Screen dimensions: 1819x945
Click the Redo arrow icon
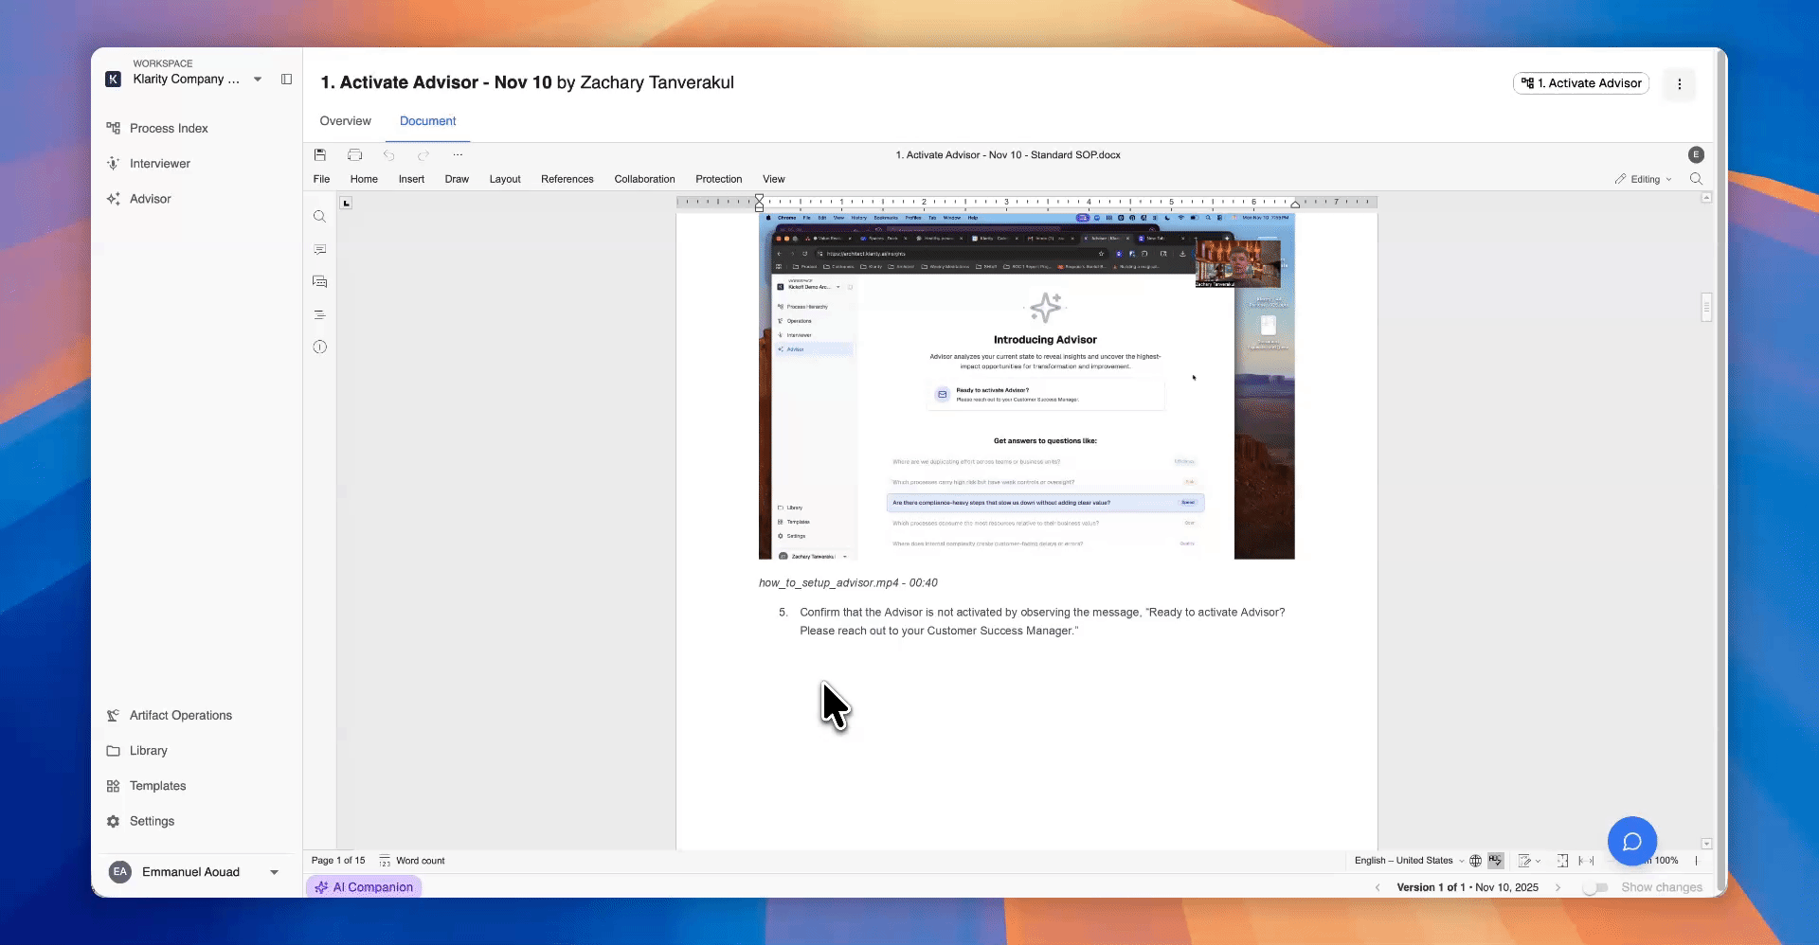(423, 154)
